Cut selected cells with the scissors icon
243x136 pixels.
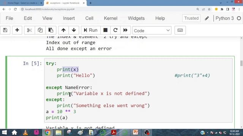pyautogui.click(x=29, y=30)
